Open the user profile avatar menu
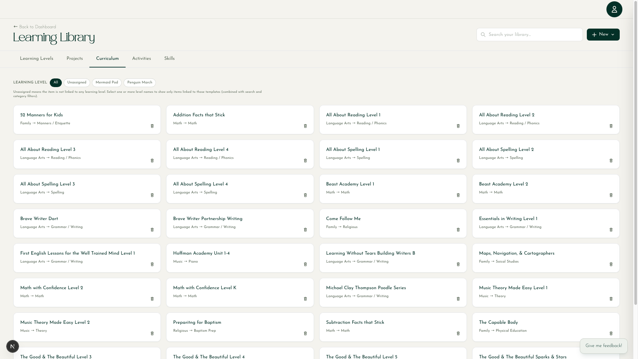Image resolution: width=638 pixels, height=359 pixels. [614, 9]
